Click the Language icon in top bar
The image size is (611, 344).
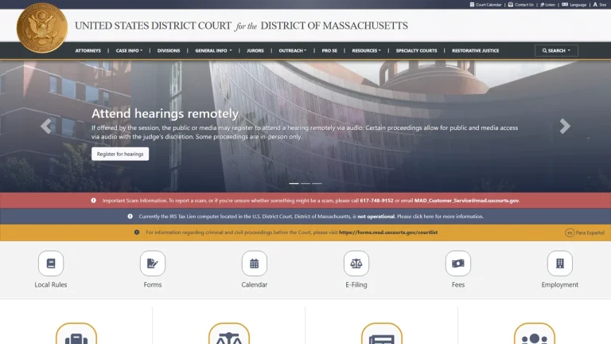pyautogui.click(x=565, y=5)
